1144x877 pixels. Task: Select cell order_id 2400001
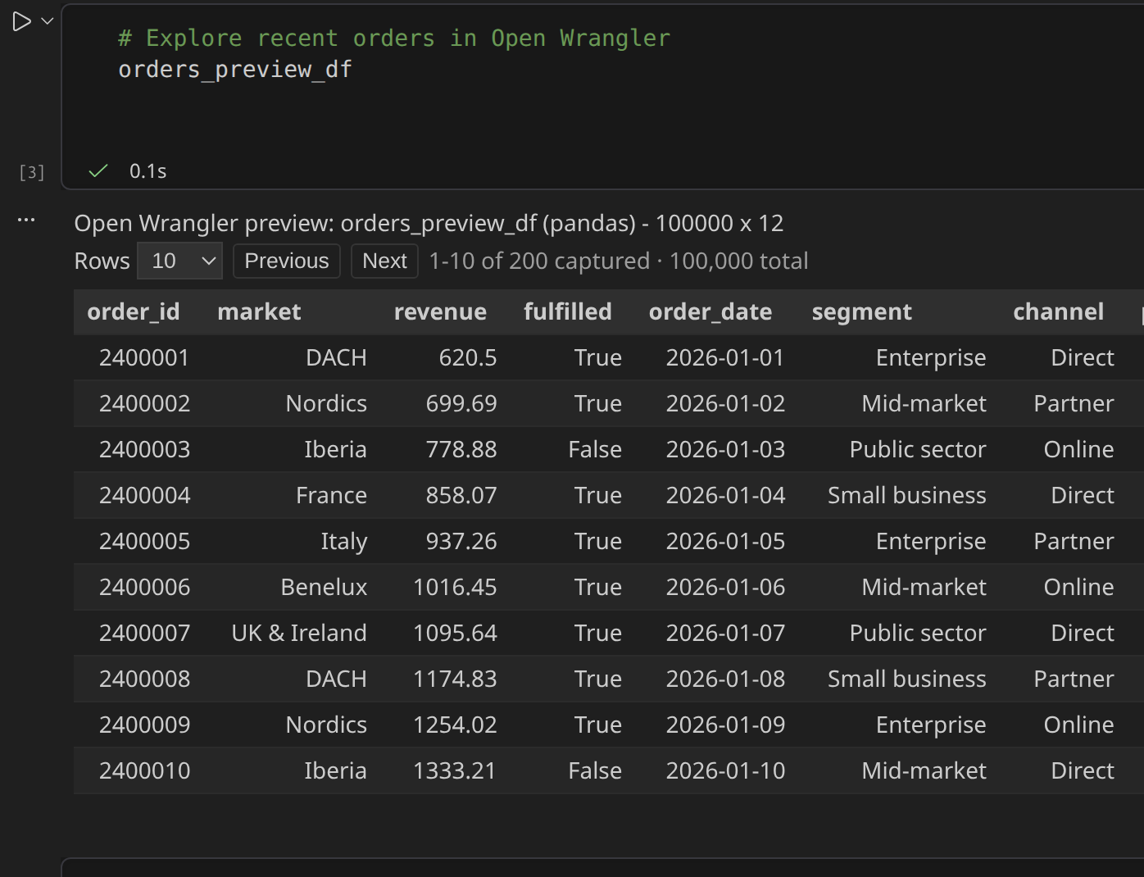[x=144, y=357]
